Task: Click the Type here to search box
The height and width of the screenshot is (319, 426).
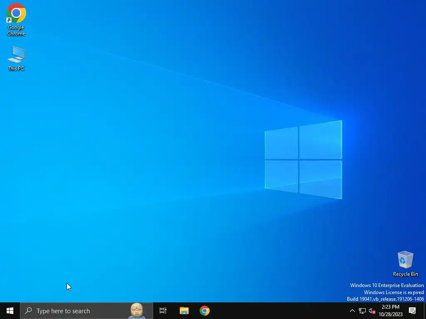Action: [87, 311]
